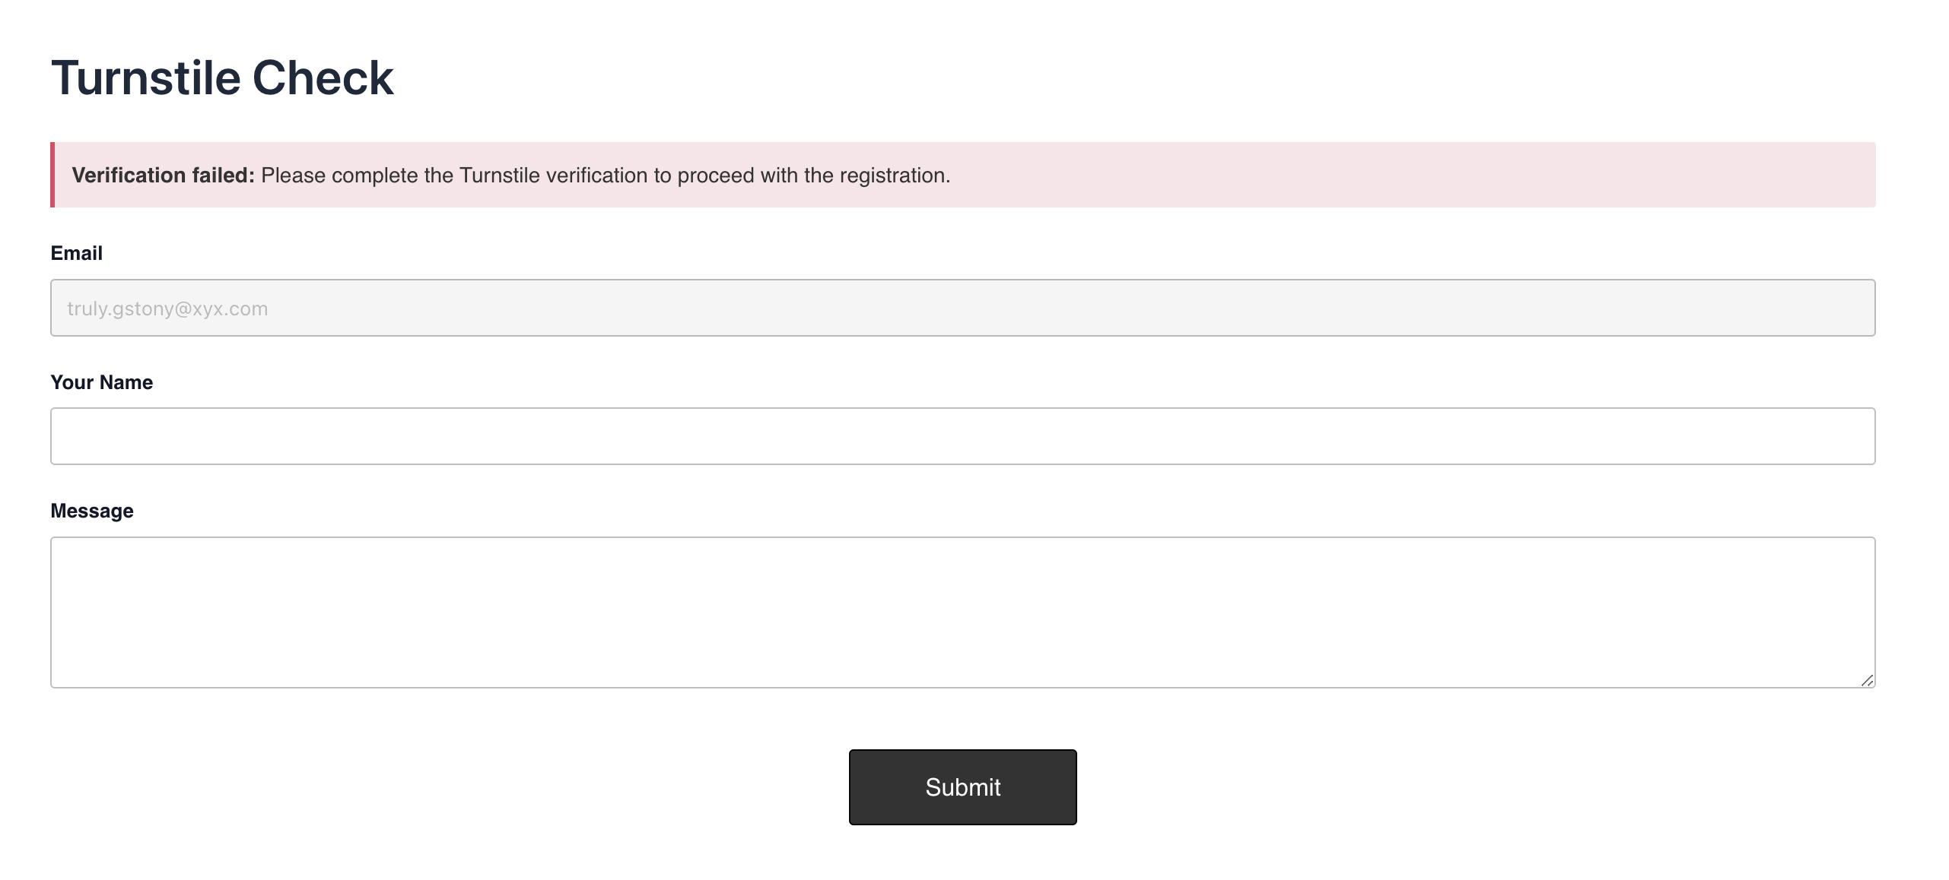
Task: Click the Email field label
Action: click(76, 253)
